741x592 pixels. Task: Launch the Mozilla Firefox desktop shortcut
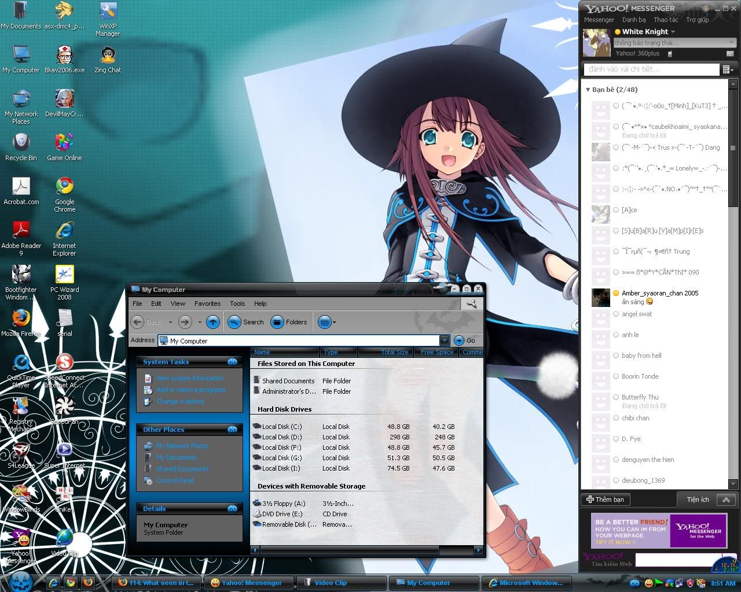21,324
